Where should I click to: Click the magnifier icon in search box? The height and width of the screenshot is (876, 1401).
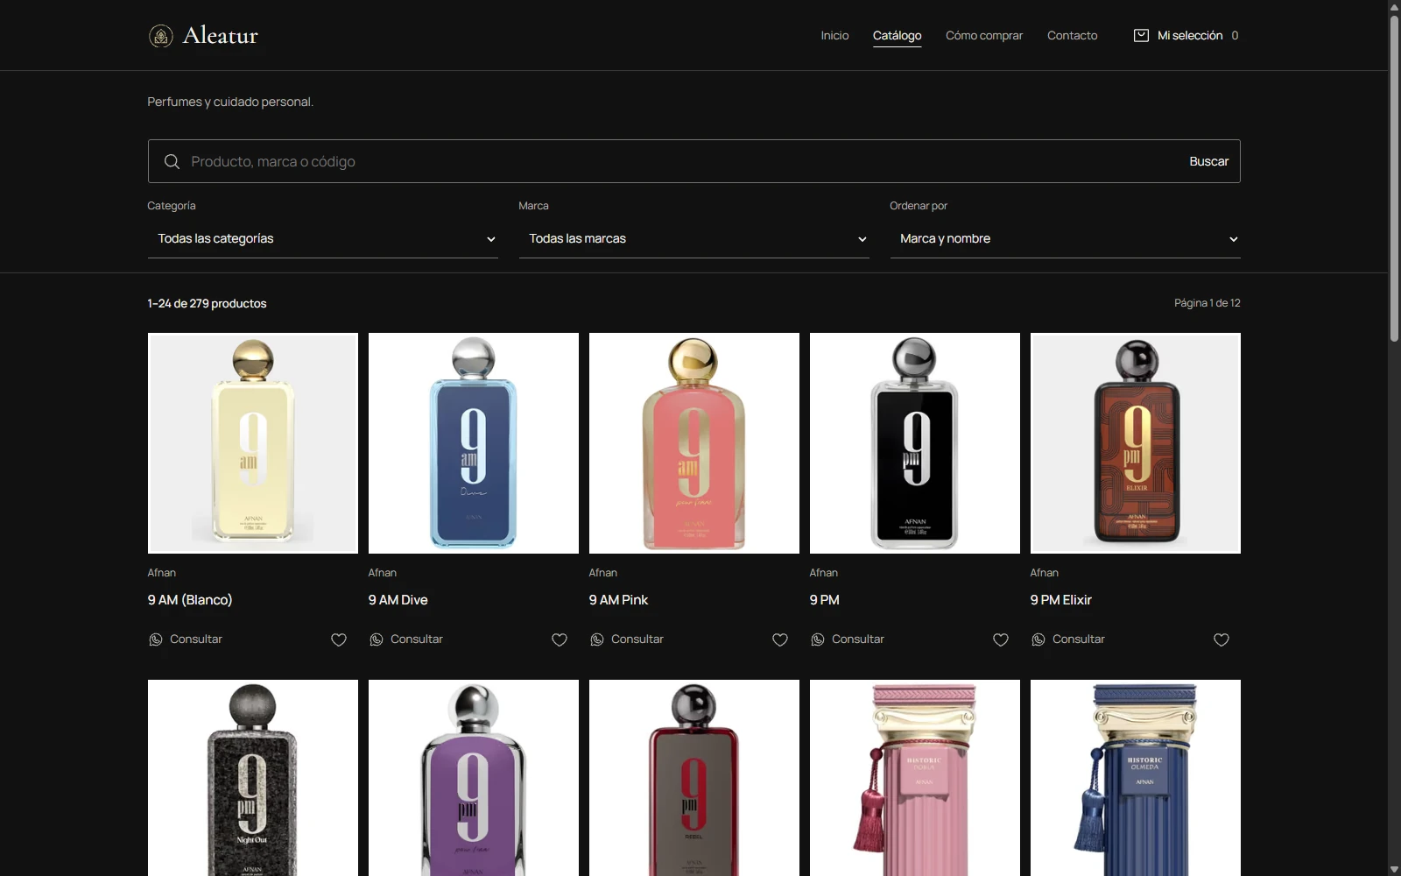(x=172, y=162)
